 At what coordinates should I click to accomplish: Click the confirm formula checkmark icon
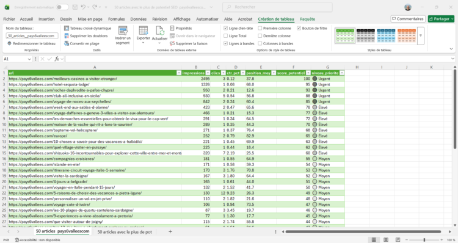[49, 59]
